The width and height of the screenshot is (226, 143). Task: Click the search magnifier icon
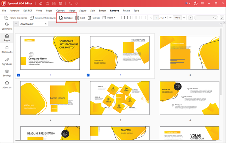pos(214,18)
